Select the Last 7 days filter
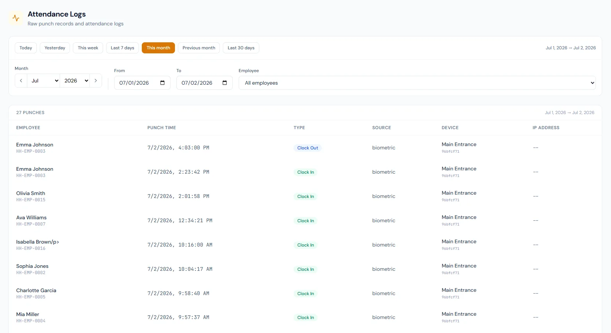The image size is (611, 333). 123,48
